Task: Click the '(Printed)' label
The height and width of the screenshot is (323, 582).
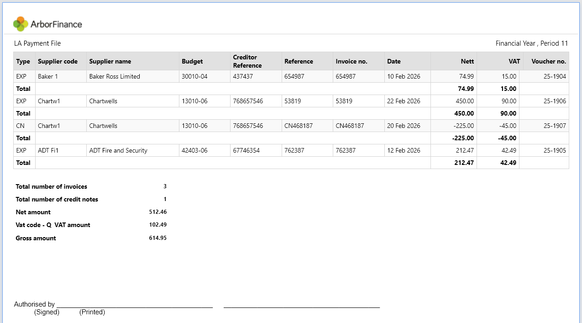Action: 92,312
